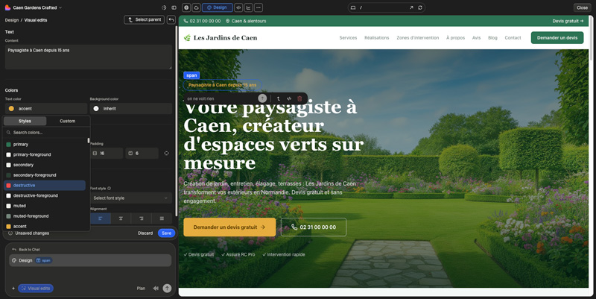Open Zones d'intervention nav link
Image resolution: width=596 pixels, height=299 pixels.
pyautogui.click(x=418, y=38)
